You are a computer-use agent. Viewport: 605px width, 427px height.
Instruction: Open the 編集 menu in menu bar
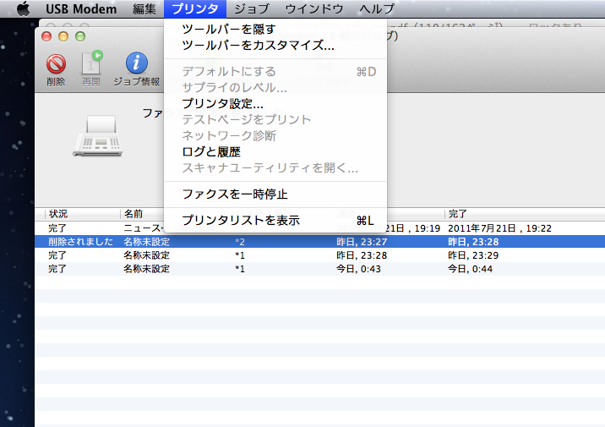pos(144,8)
